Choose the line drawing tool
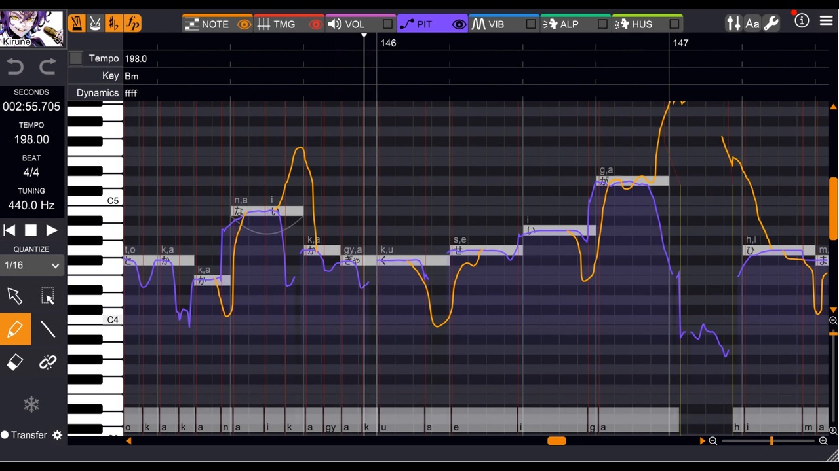The width and height of the screenshot is (839, 471). pyautogui.click(x=48, y=329)
